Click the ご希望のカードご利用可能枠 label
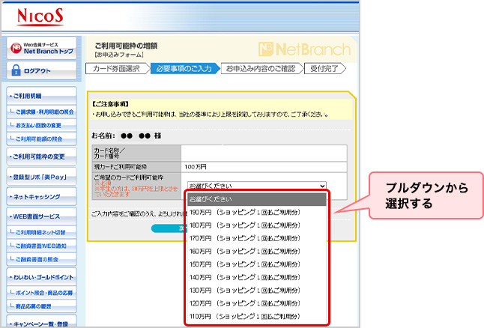Viewport: 484px width, 328px height. point(128,177)
